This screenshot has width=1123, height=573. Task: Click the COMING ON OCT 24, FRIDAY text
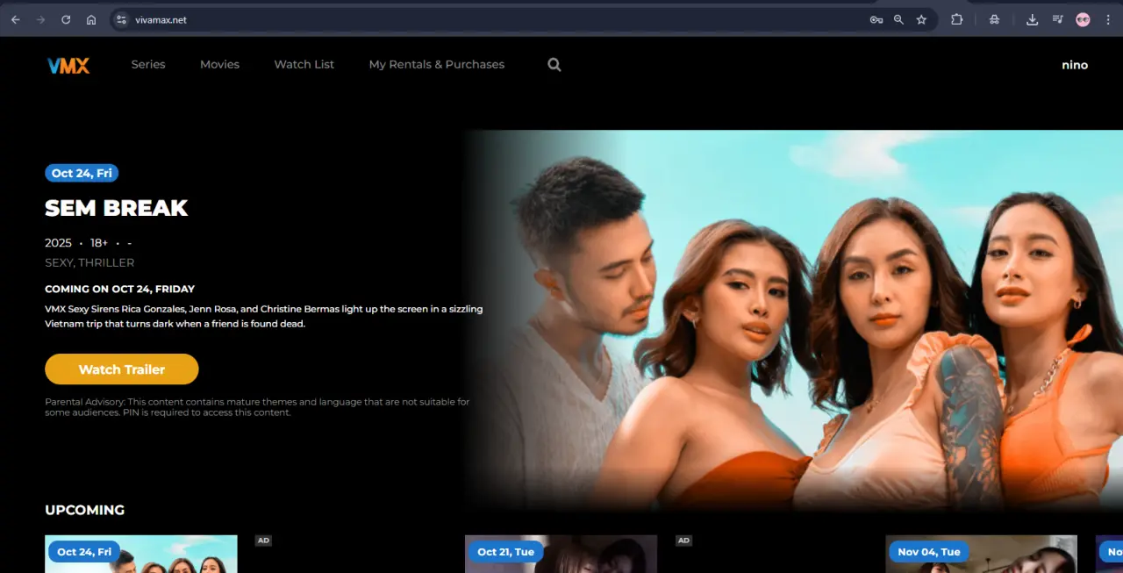click(x=119, y=289)
